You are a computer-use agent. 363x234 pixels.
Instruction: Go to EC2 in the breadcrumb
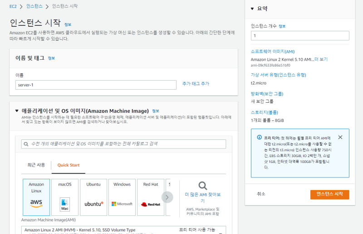[x=13, y=6]
